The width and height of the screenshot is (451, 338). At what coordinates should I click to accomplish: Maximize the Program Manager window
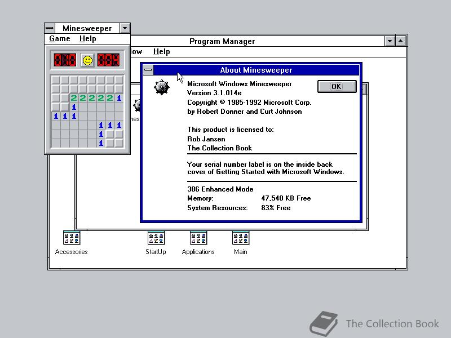point(401,41)
